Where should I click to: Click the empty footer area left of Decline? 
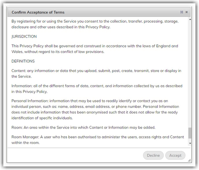coord(75,155)
